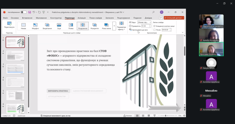
Task: Start presentation from beginning icon in title bar
Action: (x=44, y=12)
